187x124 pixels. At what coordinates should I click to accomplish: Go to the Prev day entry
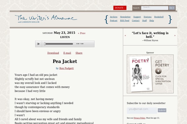point(82,33)
